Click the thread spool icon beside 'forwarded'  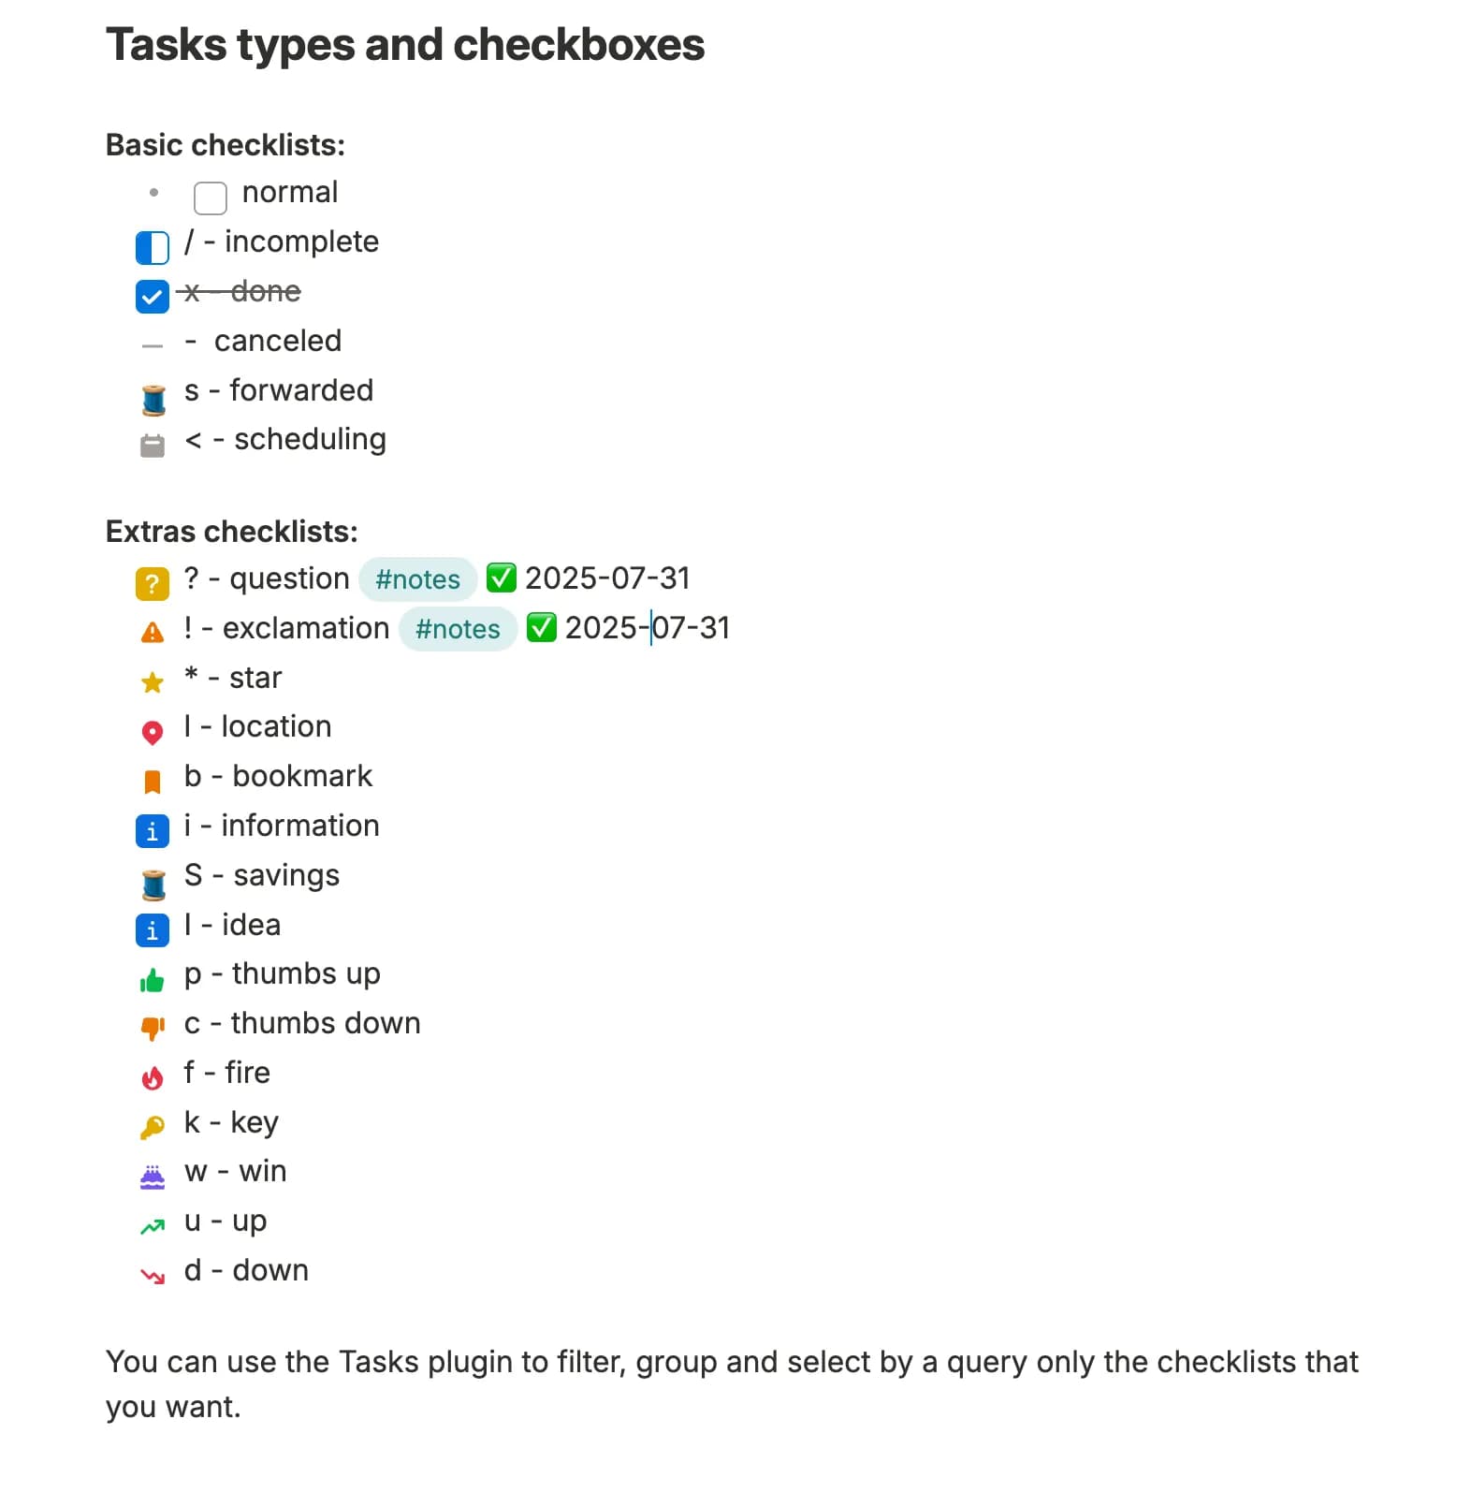click(x=153, y=399)
